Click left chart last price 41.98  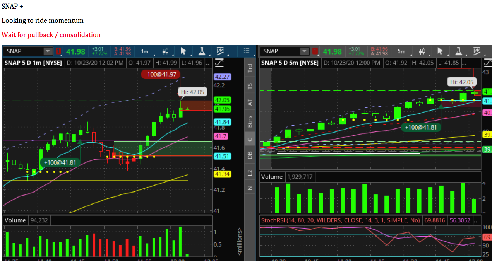click(75, 51)
